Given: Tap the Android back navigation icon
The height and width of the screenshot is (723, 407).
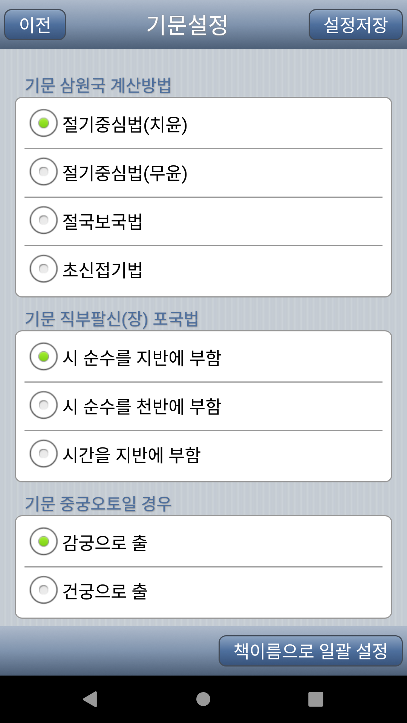Looking at the screenshot, I should point(90,699).
